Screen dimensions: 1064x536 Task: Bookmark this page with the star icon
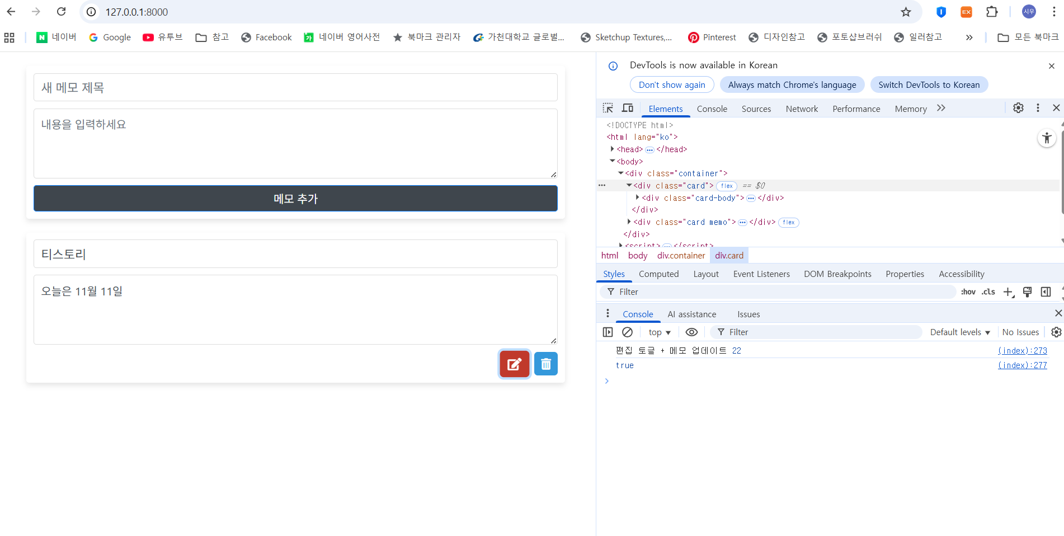coord(906,12)
